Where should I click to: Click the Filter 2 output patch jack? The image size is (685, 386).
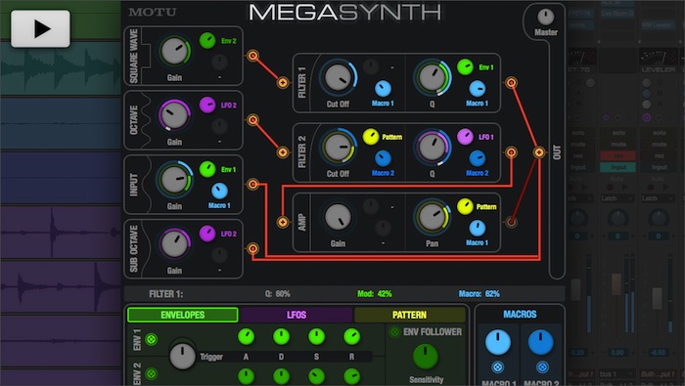pyautogui.click(x=511, y=151)
